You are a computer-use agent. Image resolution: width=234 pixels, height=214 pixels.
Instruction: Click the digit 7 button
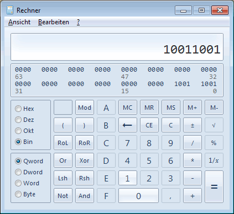pyautogui.click(x=128, y=143)
